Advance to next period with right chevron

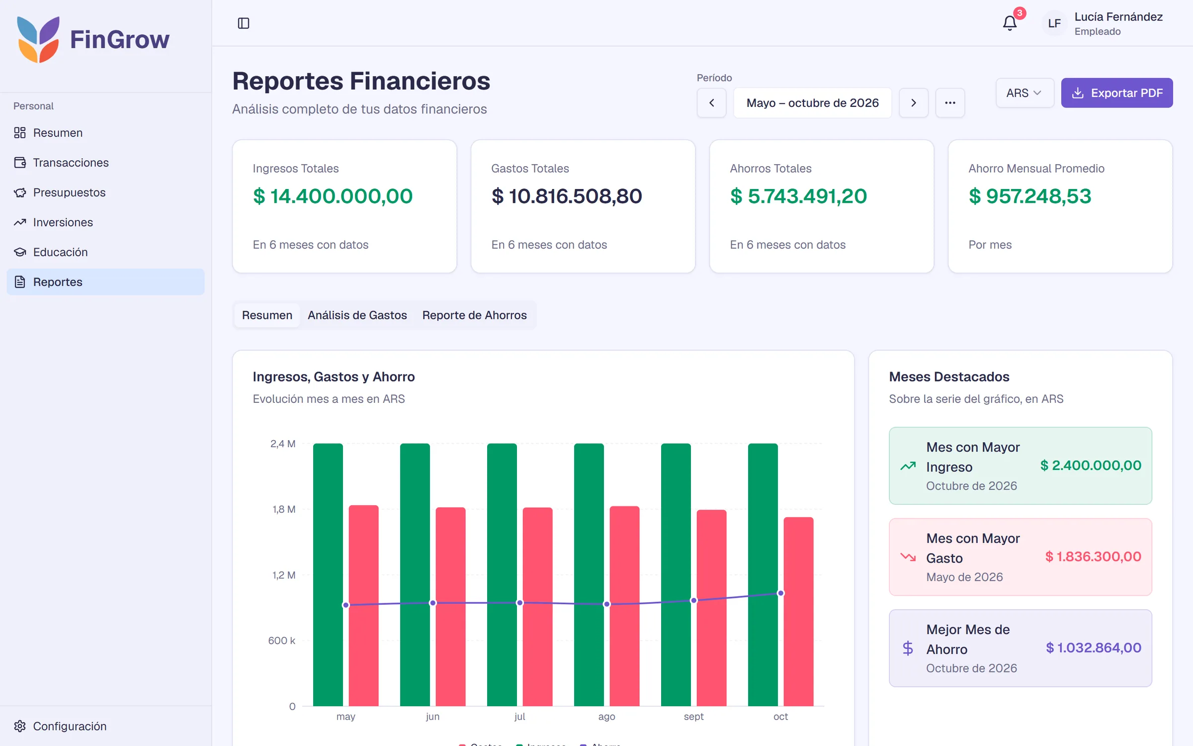(x=913, y=103)
